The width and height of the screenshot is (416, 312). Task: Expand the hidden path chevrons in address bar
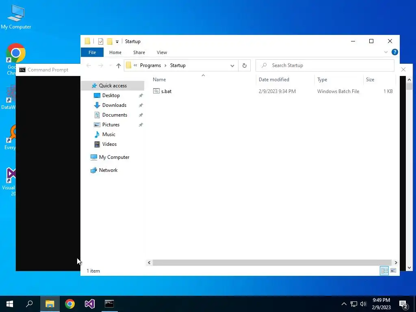coord(135,65)
